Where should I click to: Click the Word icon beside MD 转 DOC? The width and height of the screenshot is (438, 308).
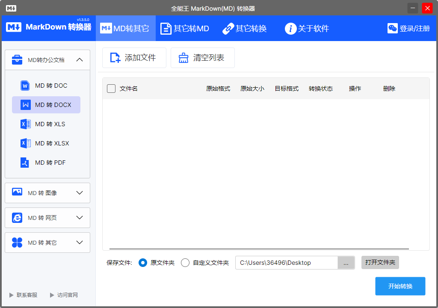25,86
